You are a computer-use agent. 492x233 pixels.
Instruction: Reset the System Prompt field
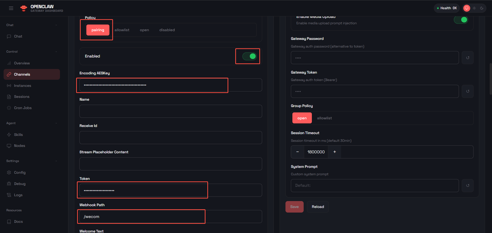tap(467, 185)
